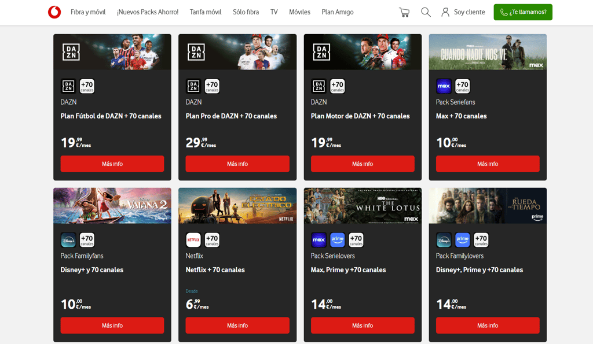Click DAZN icon in Plan Pro card
Viewport: 593px width, 344px height.
(x=193, y=86)
